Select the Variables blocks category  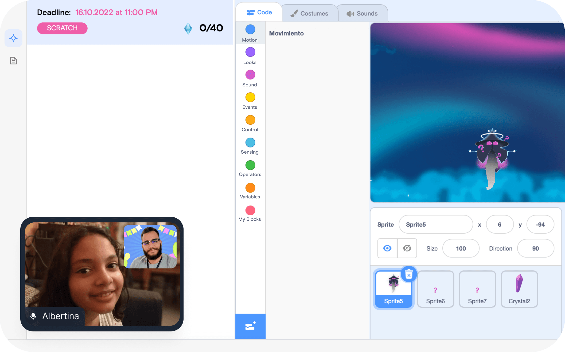250,190
